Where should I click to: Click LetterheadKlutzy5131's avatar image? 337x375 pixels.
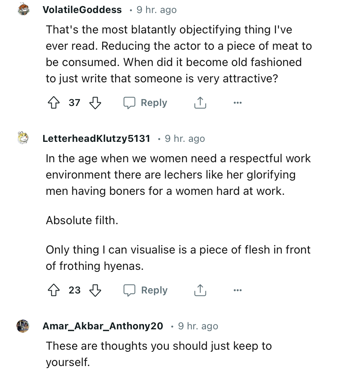(23, 139)
